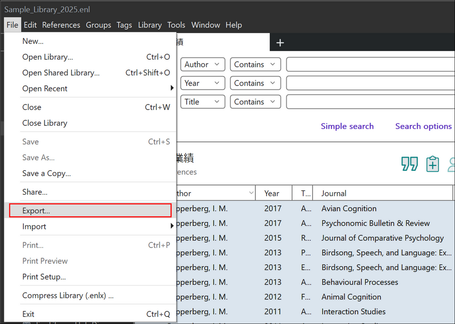Open the Library menu

[x=150, y=25]
